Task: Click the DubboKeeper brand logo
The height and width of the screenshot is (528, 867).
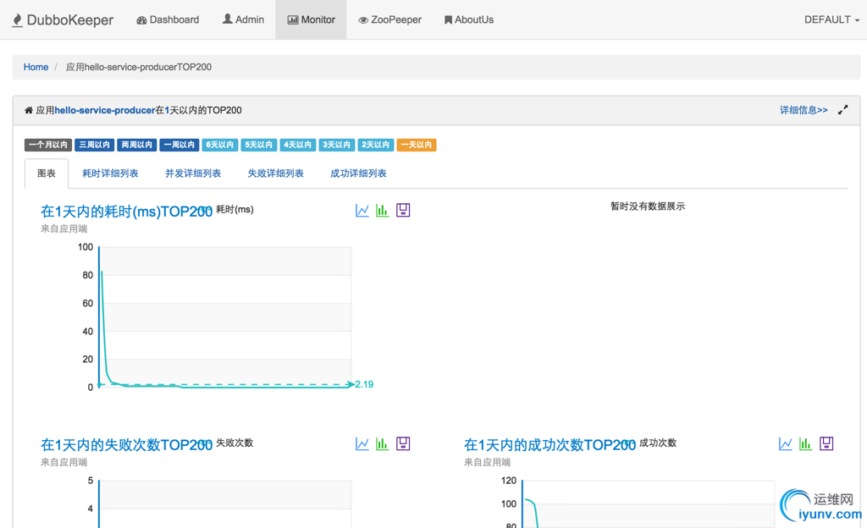Action: pyautogui.click(x=63, y=19)
